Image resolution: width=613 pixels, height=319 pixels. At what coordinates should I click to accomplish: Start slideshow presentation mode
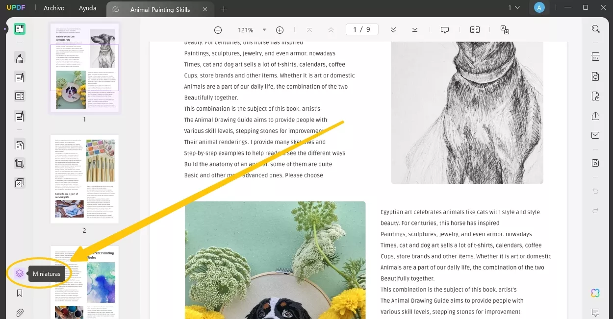coord(445,30)
